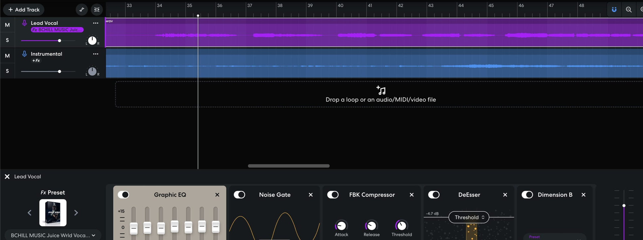Close the Lead Vocal effects panel
The image size is (643, 240).
(7, 177)
